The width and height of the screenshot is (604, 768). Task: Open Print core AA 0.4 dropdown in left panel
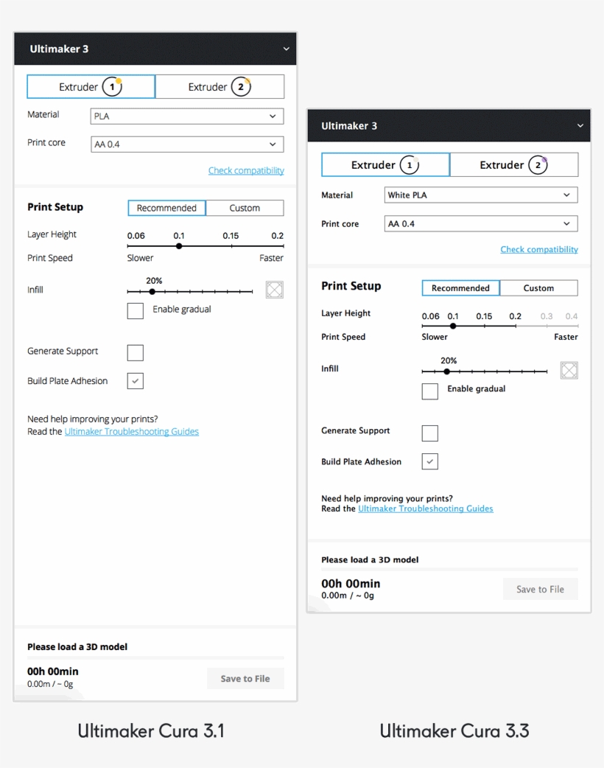(187, 144)
